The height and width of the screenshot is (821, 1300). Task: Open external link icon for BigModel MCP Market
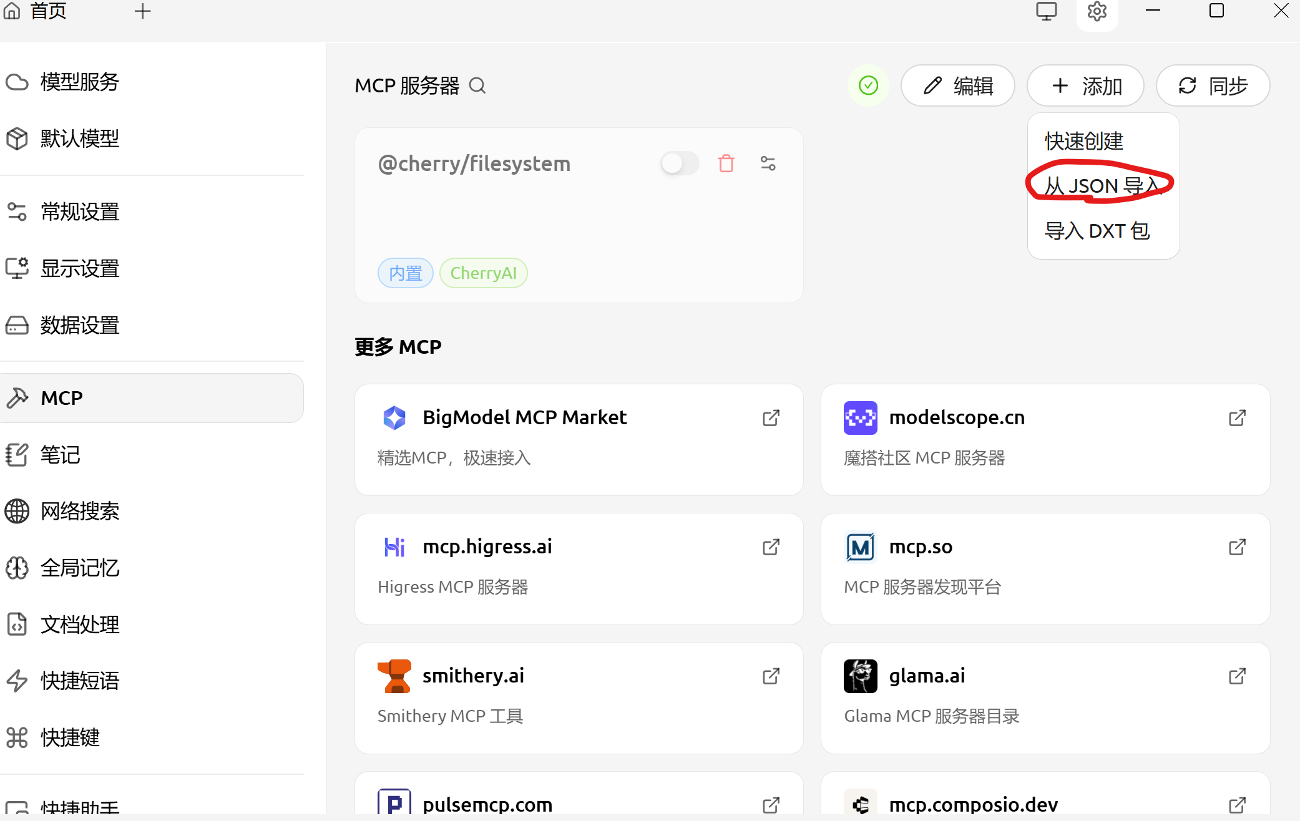(x=771, y=418)
